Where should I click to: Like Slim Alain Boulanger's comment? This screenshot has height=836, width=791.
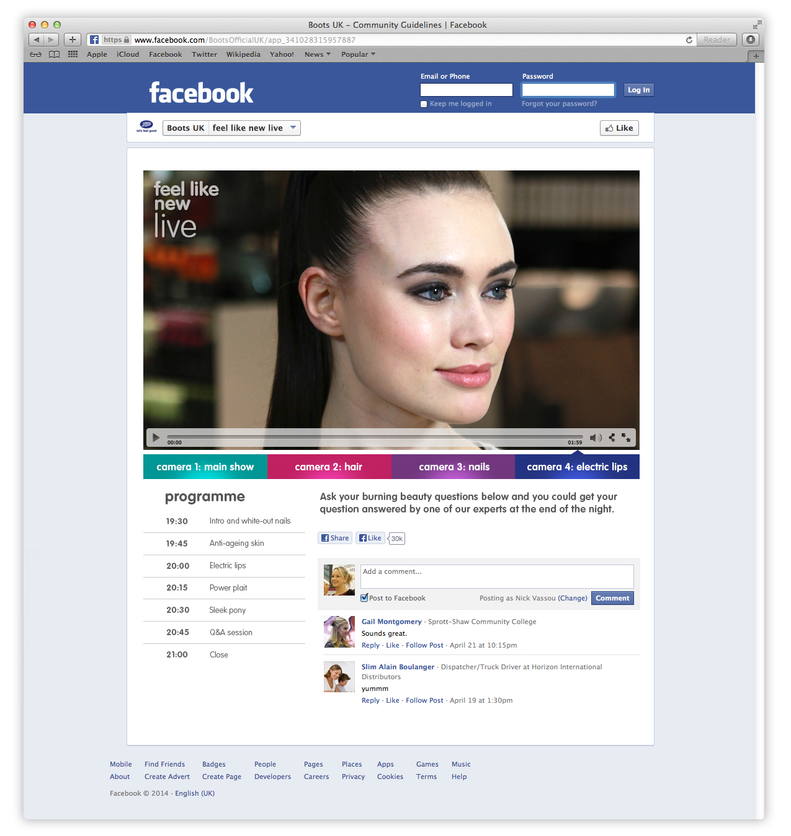(x=393, y=700)
